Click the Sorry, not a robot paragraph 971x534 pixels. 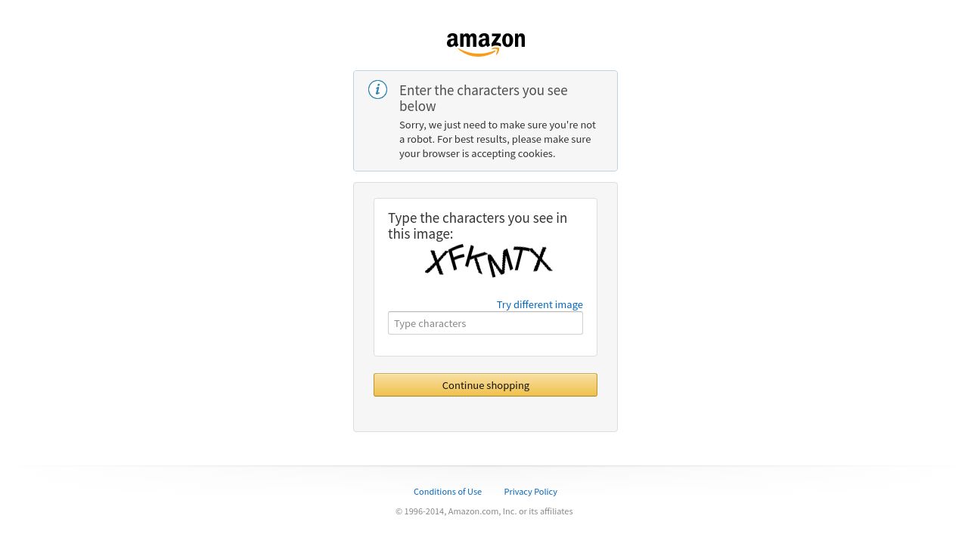pos(498,139)
